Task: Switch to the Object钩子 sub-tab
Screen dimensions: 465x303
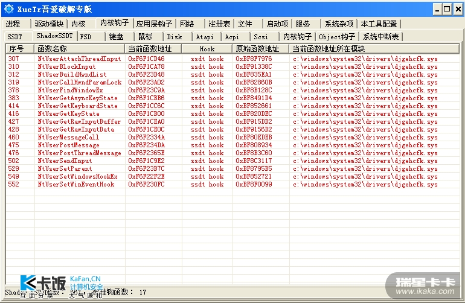Action: 337,37
